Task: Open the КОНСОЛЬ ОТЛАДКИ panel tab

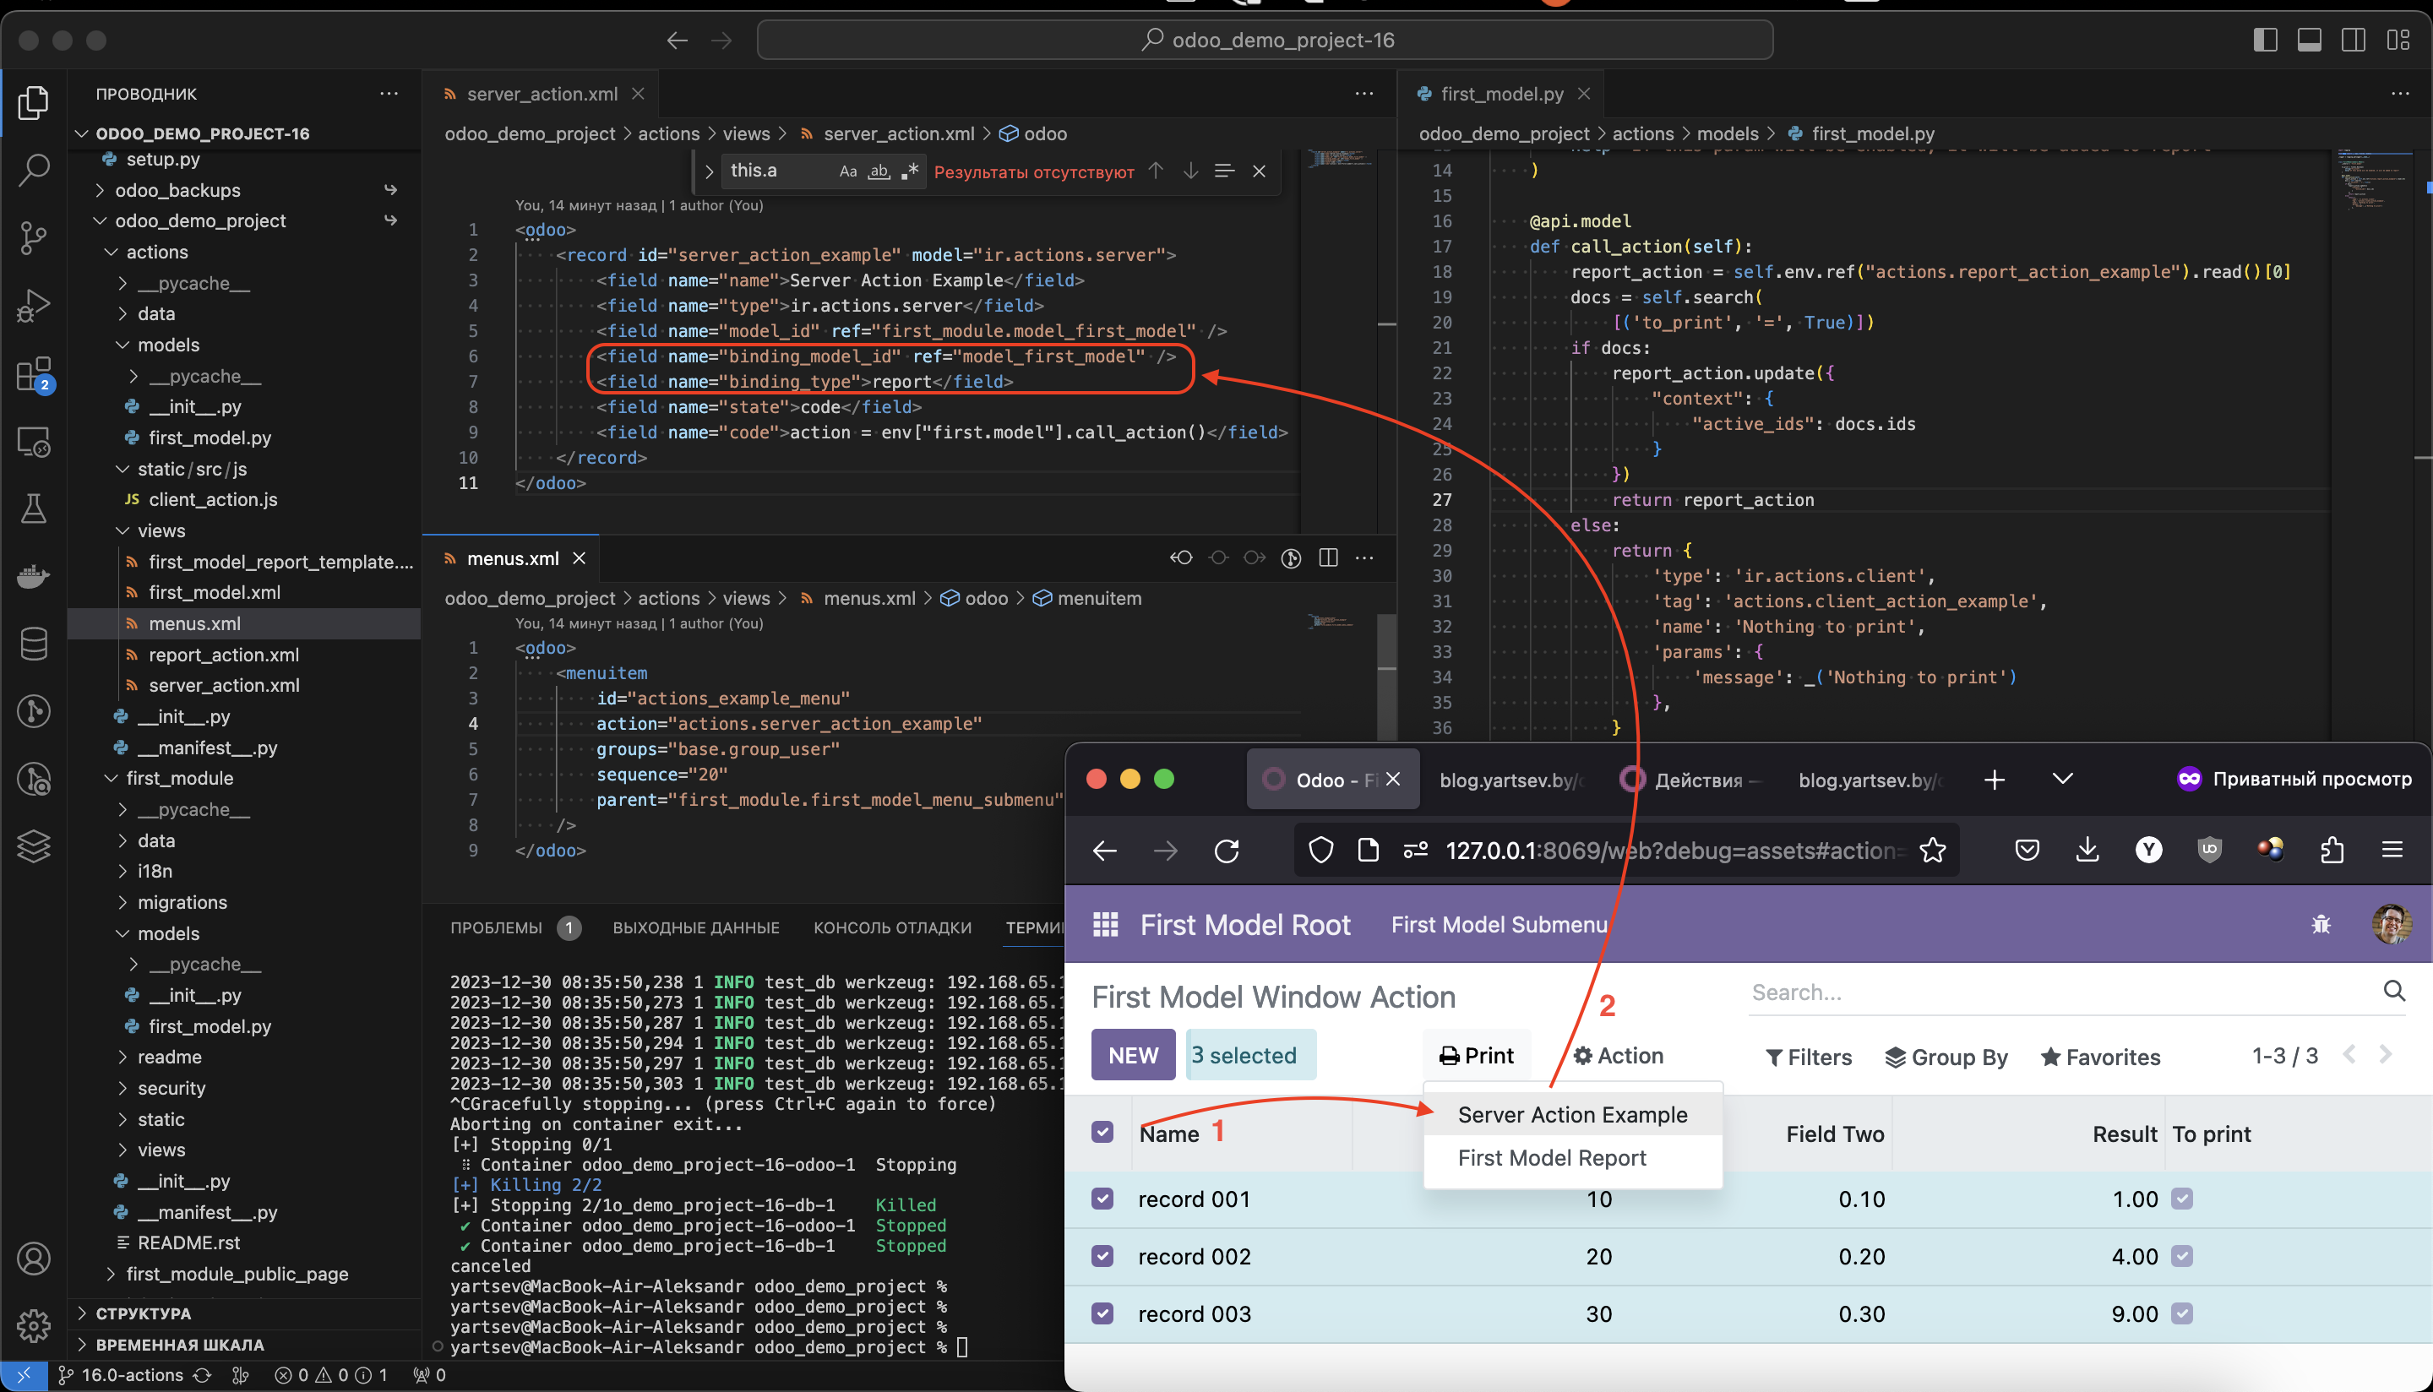Action: click(892, 927)
